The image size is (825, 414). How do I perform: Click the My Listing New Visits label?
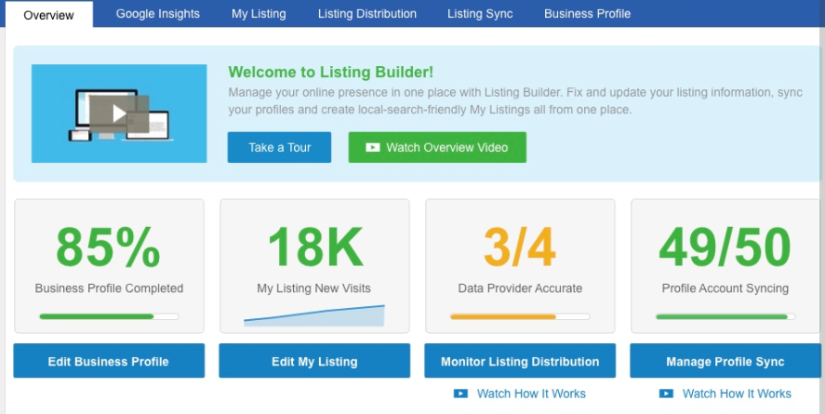[x=313, y=288]
